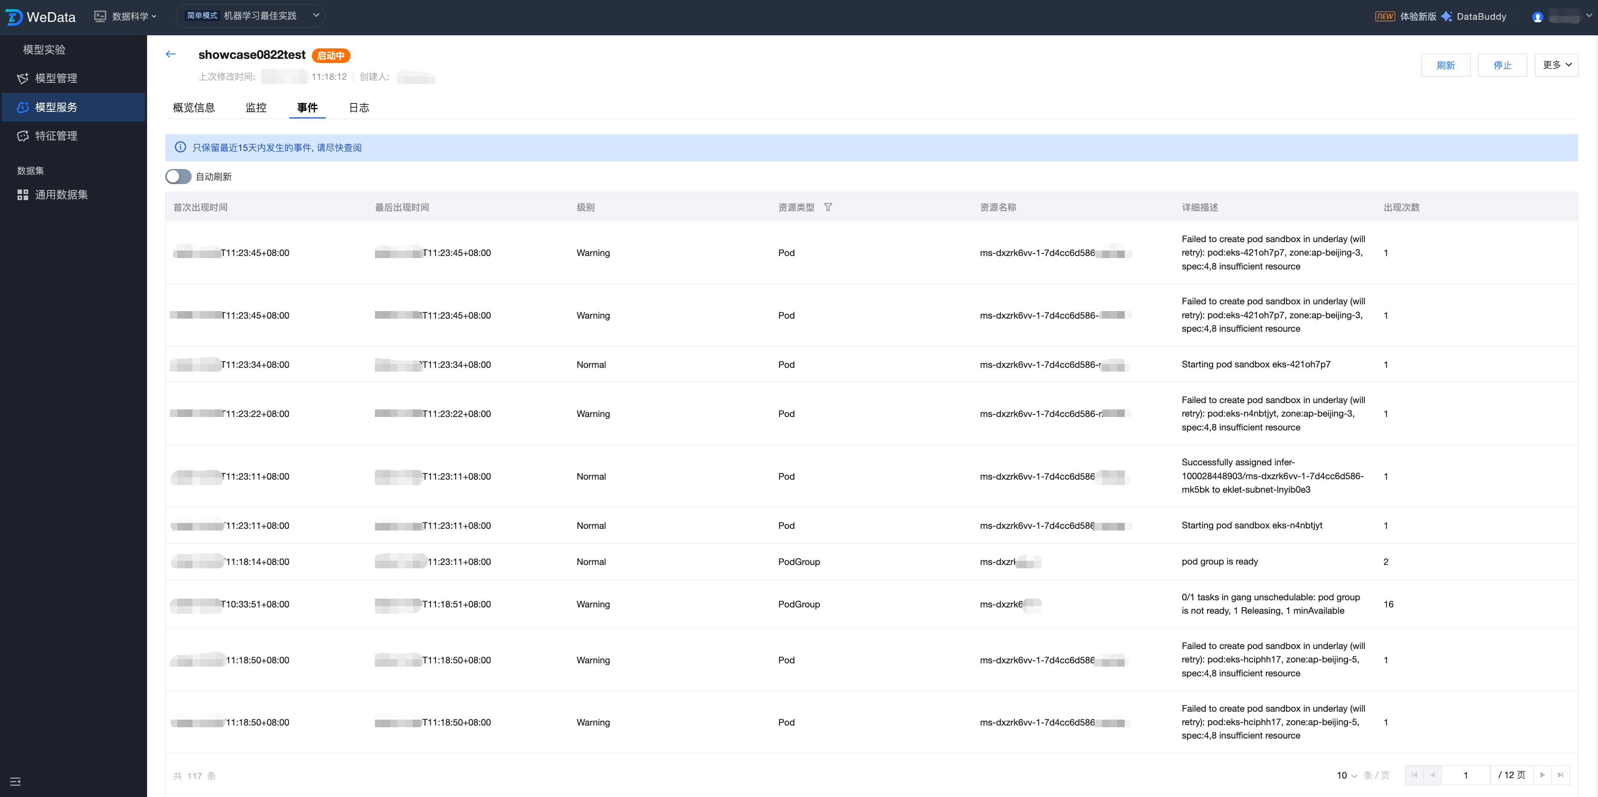Switch to the 日志 tab

point(359,108)
